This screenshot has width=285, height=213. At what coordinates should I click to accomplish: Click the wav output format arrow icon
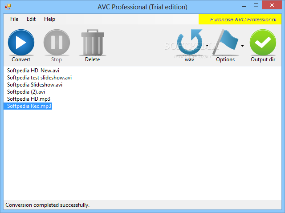coord(190,43)
